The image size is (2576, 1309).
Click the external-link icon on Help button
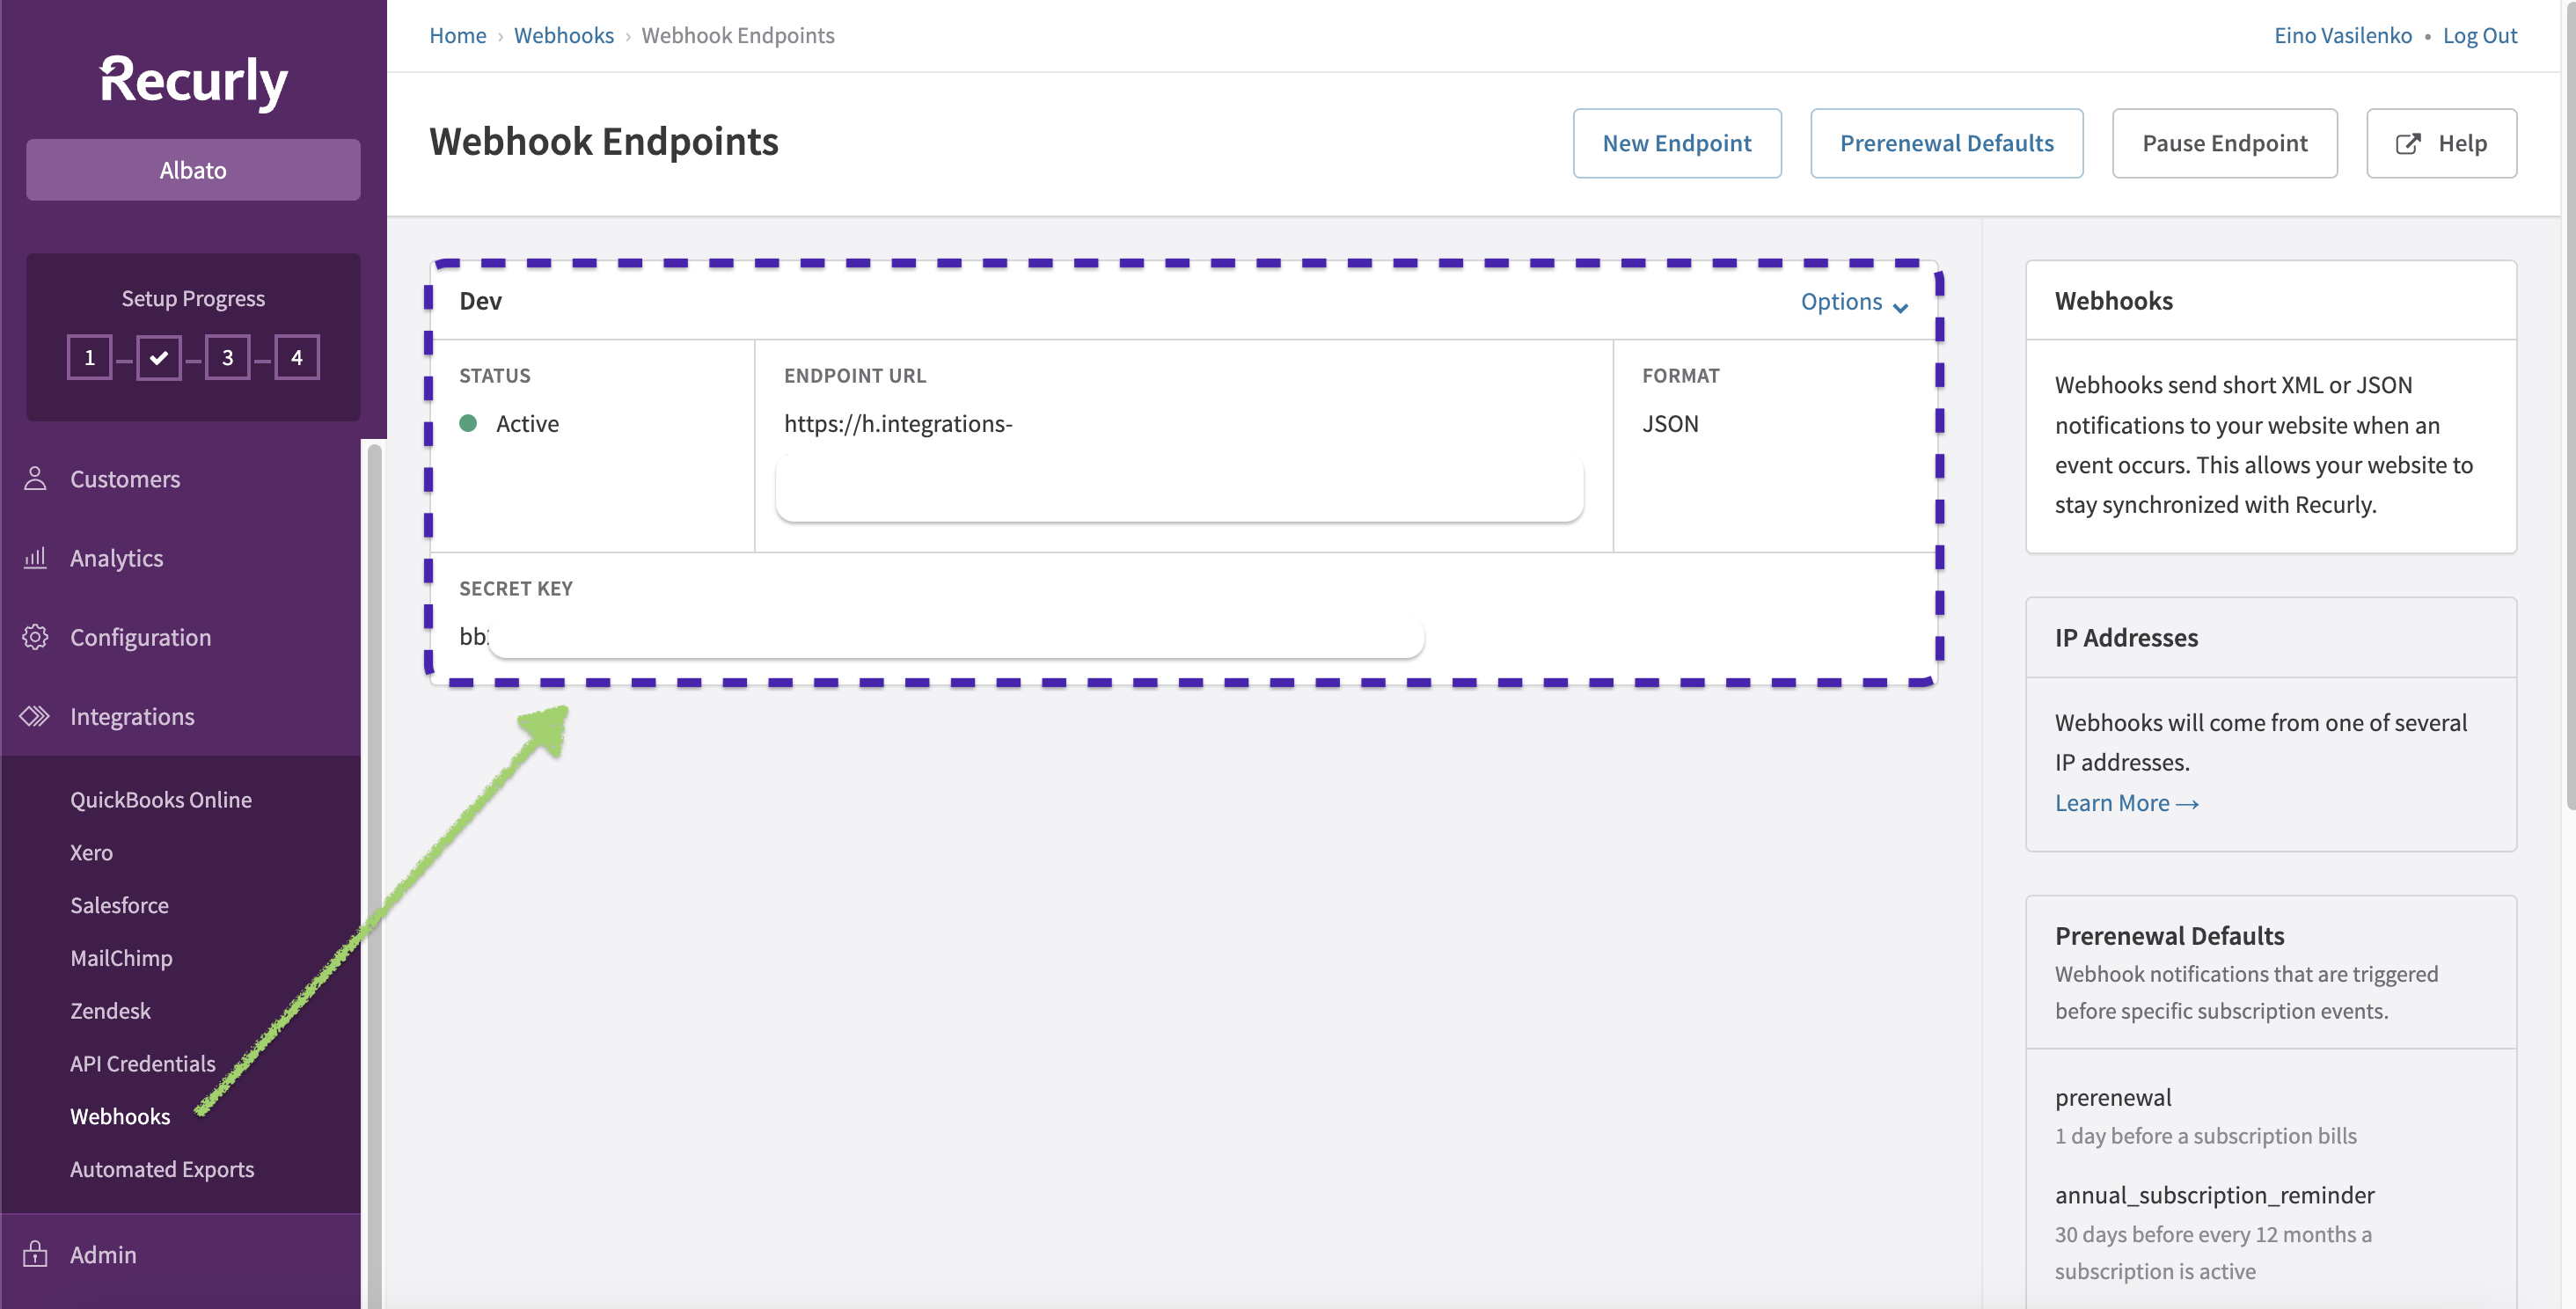pyautogui.click(x=2408, y=143)
